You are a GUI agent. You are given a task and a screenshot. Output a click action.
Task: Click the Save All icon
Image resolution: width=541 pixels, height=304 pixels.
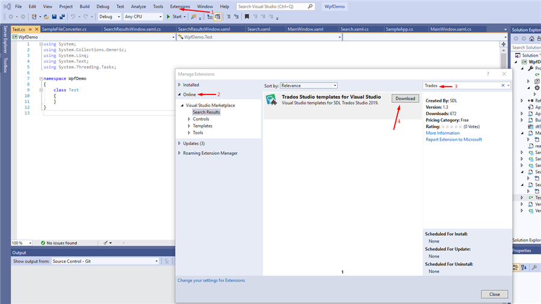pos(62,17)
